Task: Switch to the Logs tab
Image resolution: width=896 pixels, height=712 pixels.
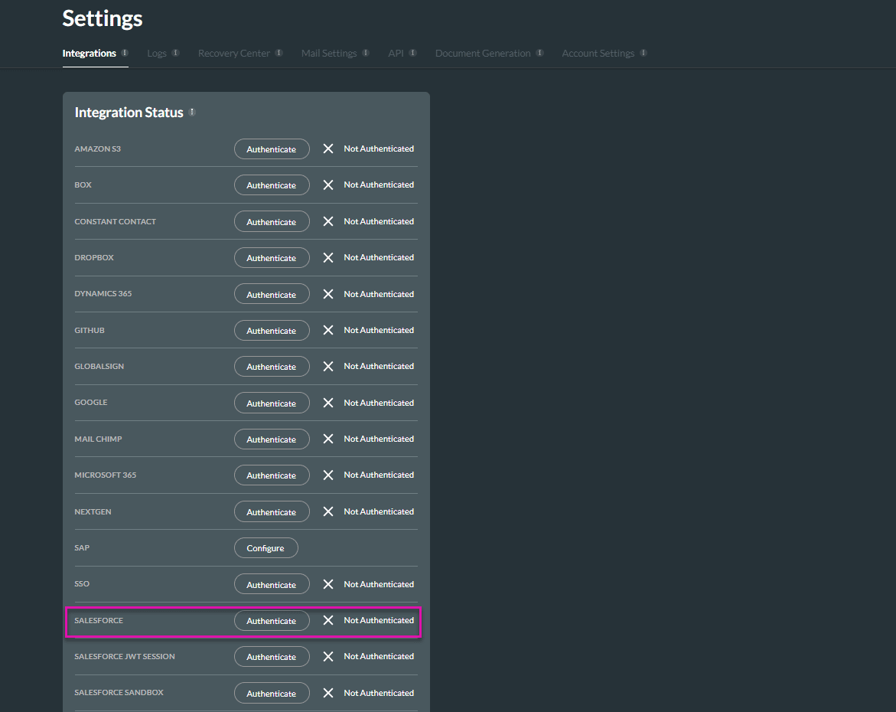Action: [x=156, y=53]
